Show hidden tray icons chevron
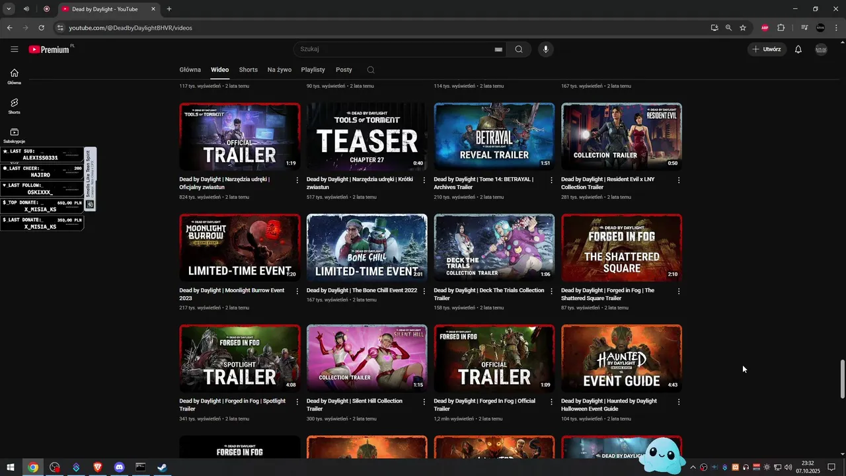The width and height of the screenshot is (846, 476). tap(693, 467)
